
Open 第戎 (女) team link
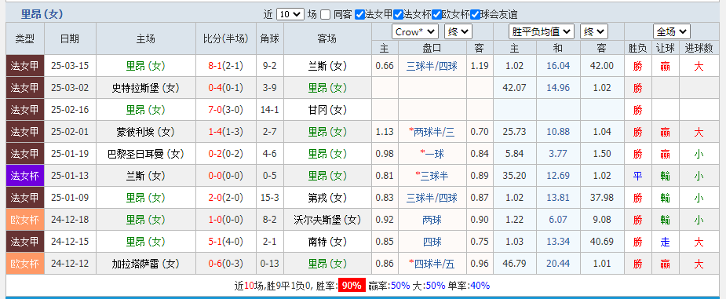(x=327, y=198)
